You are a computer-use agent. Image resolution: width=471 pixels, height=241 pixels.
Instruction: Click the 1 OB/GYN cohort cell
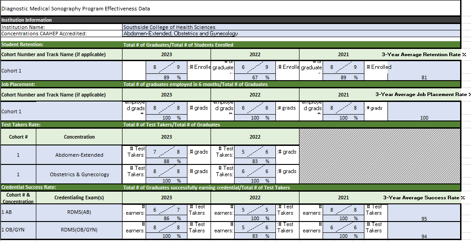pos(18,230)
